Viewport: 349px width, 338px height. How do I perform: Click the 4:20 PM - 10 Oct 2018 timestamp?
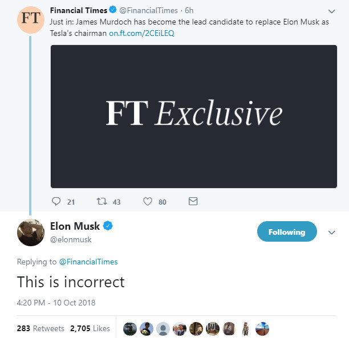[56, 303]
